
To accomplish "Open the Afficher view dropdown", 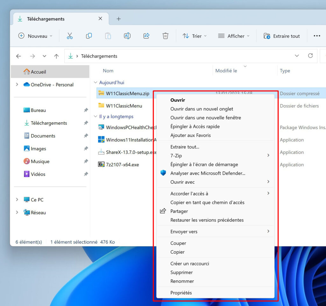I will click(x=234, y=36).
